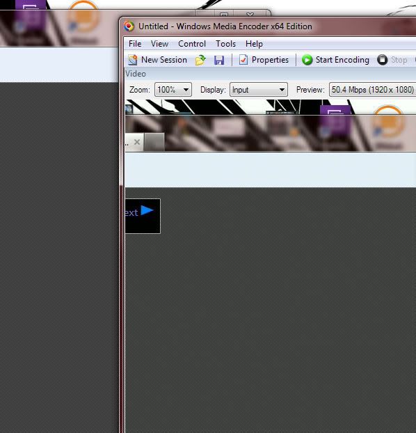Open the File menu

point(135,44)
